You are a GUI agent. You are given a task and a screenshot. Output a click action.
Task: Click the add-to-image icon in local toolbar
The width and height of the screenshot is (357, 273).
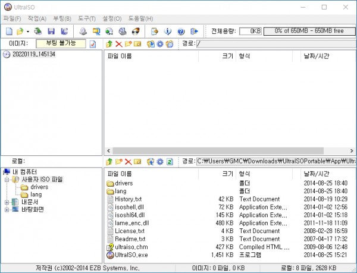(x=151, y=162)
